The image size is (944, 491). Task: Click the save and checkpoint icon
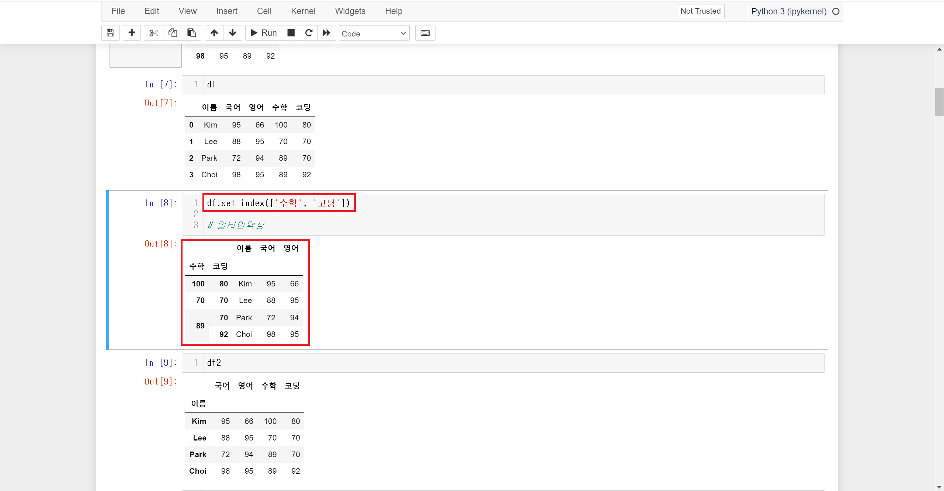(110, 33)
